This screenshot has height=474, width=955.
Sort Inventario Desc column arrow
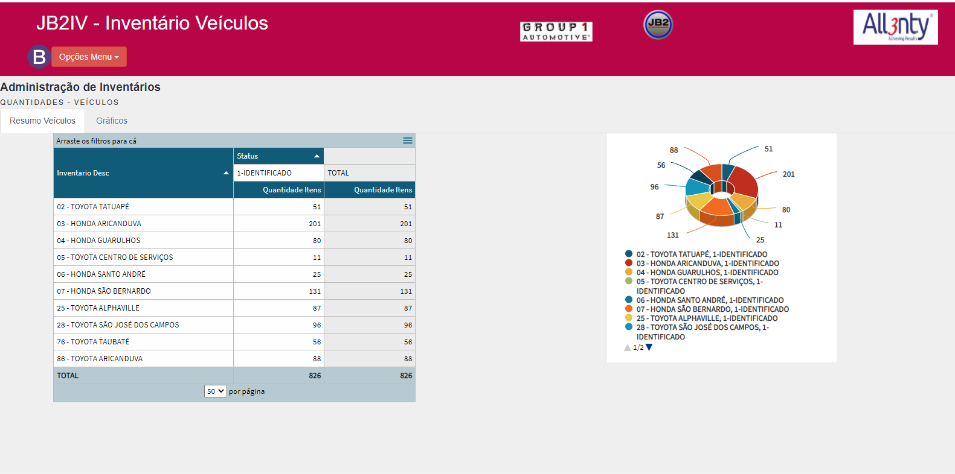pos(226,173)
